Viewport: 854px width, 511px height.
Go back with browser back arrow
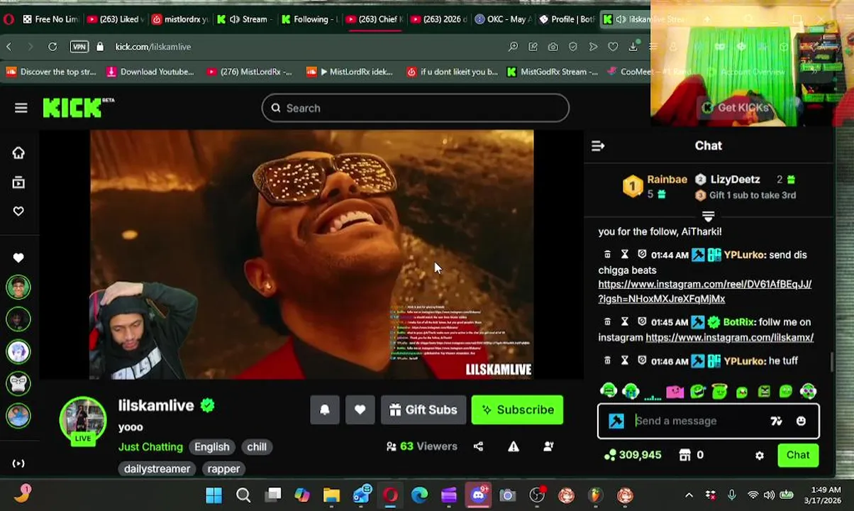pos(9,47)
